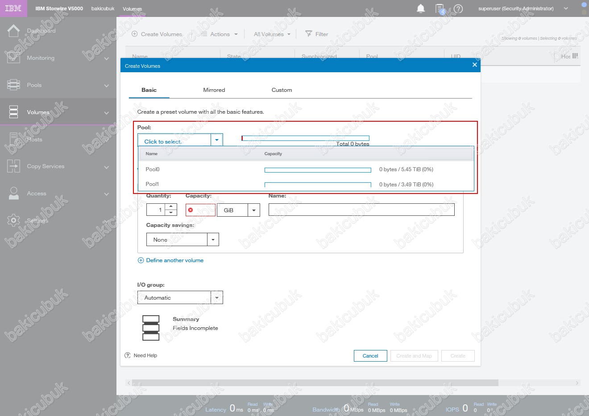Click the Access user icon

(13, 194)
